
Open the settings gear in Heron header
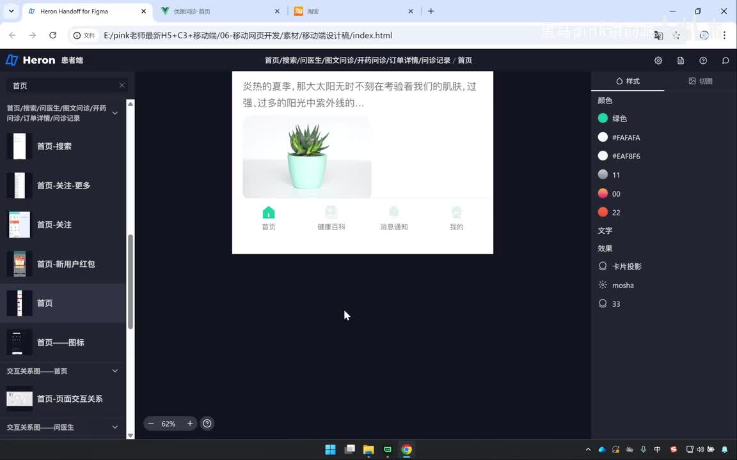click(x=658, y=61)
